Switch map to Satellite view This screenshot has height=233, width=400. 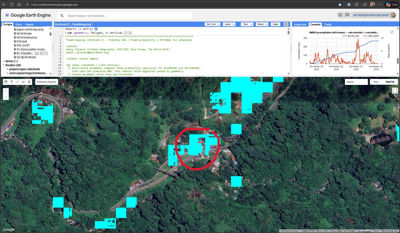pyautogui.click(x=390, y=82)
